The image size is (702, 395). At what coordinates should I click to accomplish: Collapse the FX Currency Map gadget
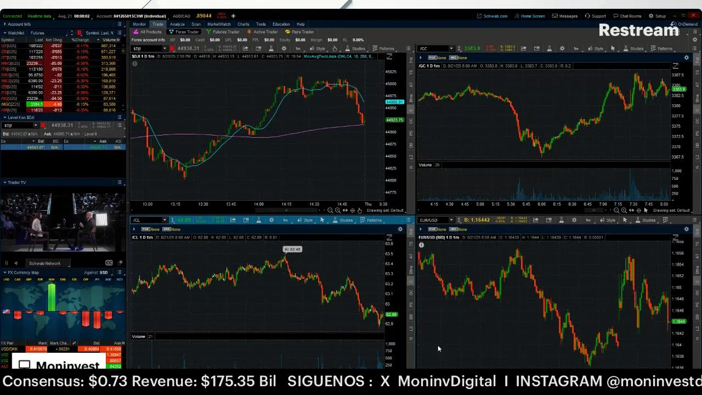4,272
